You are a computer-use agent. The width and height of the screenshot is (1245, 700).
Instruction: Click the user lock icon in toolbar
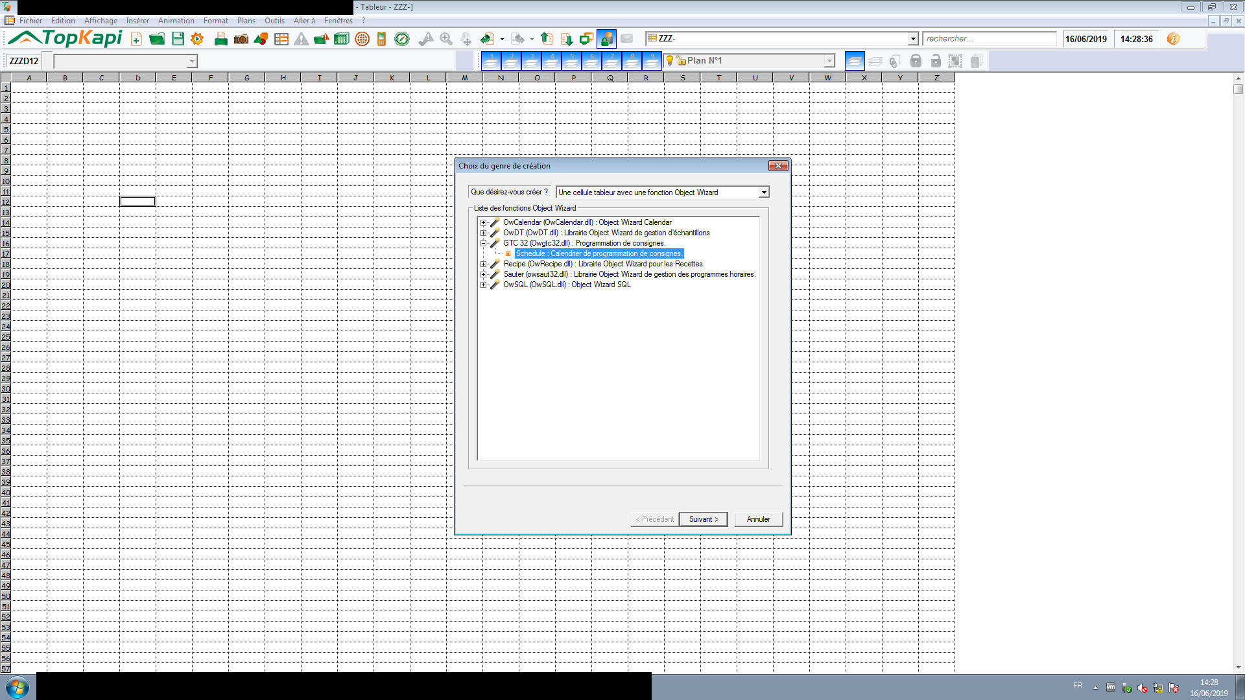606,39
